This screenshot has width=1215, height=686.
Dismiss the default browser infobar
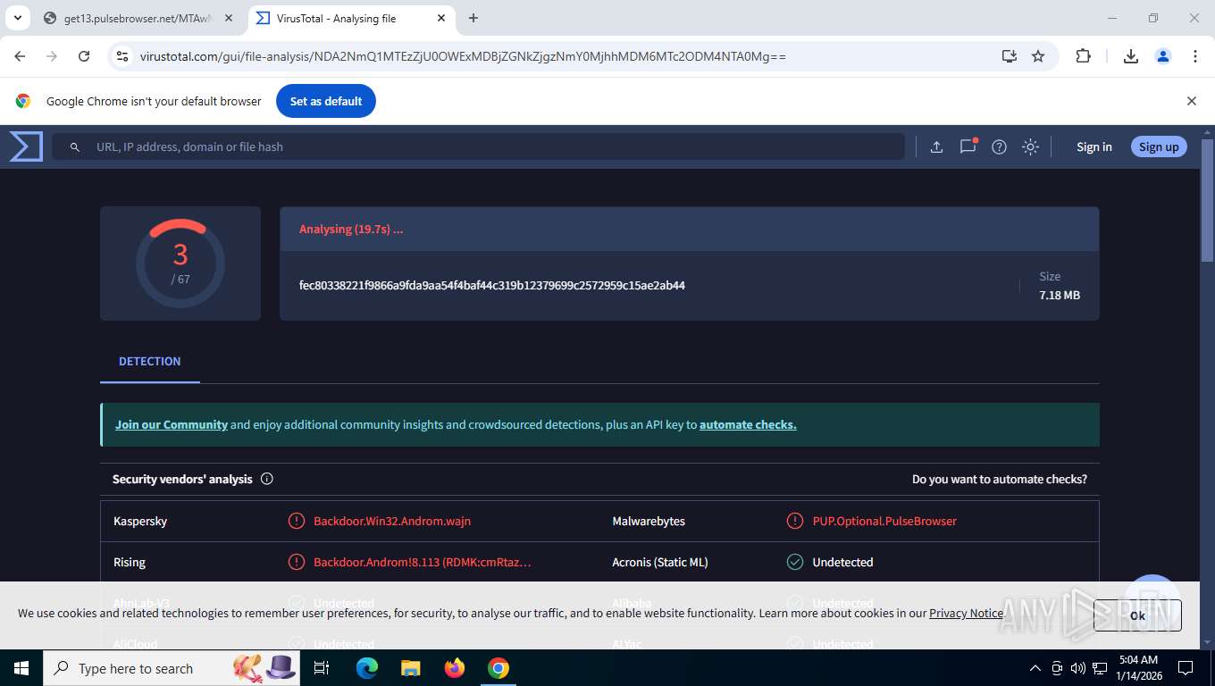(x=1191, y=101)
